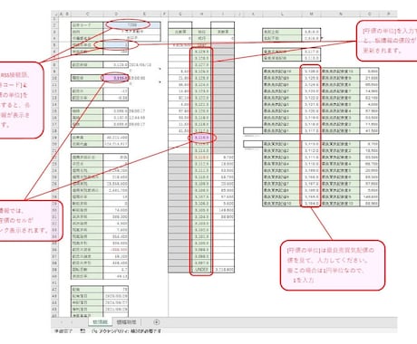This screenshot has width=417, height=344.
Task: Add a new sheet with the plus icon
Action: 156,322
